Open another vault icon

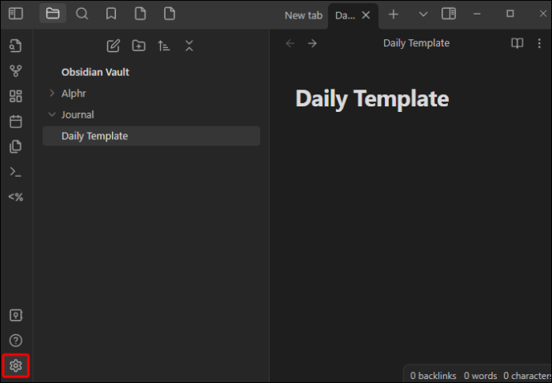pos(15,315)
